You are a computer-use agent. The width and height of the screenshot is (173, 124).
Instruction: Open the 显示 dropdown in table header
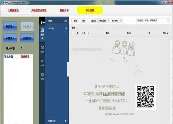point(166,33)
